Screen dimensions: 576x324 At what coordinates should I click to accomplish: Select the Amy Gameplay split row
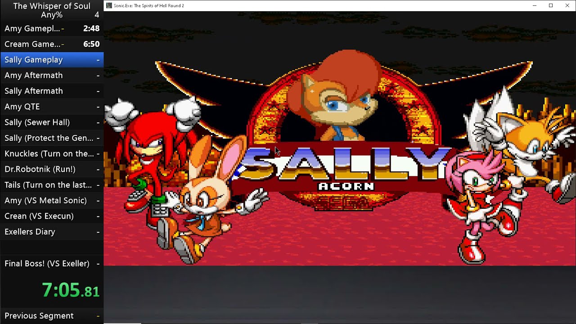click(x=52, y=28)
